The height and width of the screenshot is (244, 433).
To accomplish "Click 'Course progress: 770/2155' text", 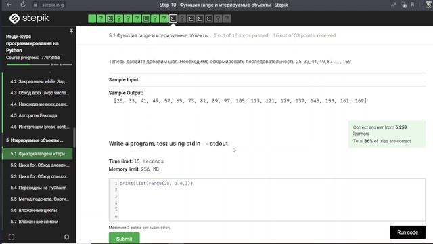I will pos(33,58).
